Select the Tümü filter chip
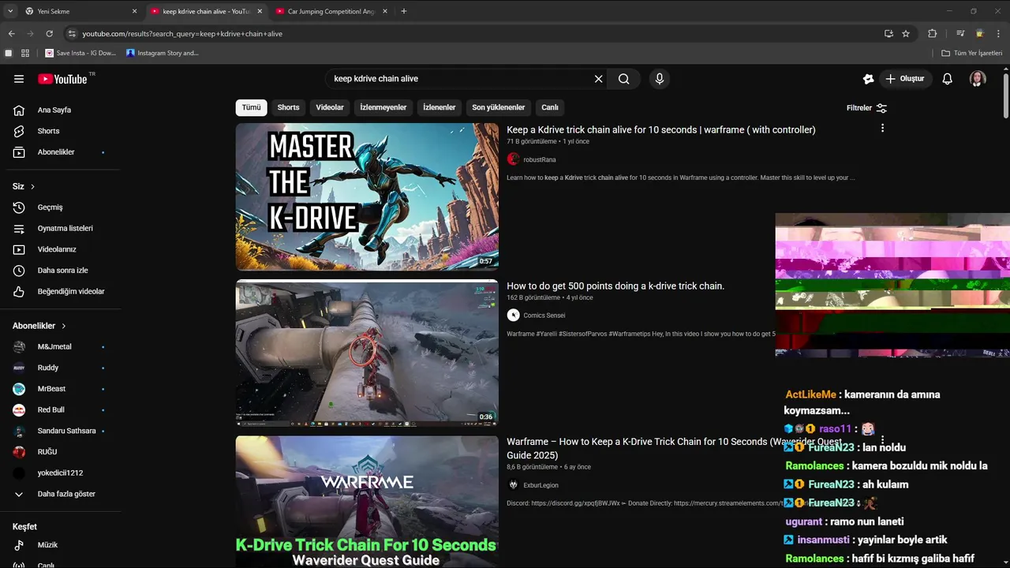Screen dimensions: 1010x568 point(251,107)
